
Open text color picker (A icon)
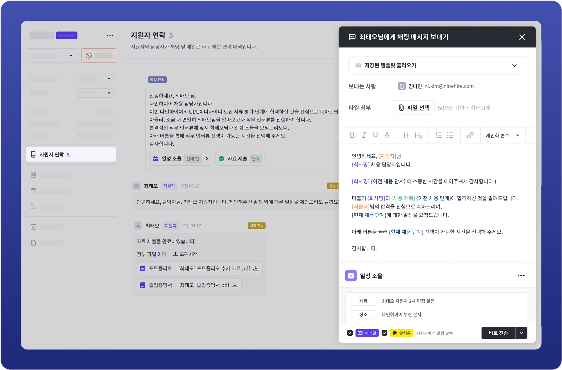[387, 135]
